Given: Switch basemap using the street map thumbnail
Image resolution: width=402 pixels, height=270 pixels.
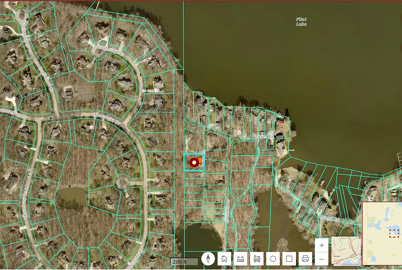Looking at the screenshot, I should (345, 251).
